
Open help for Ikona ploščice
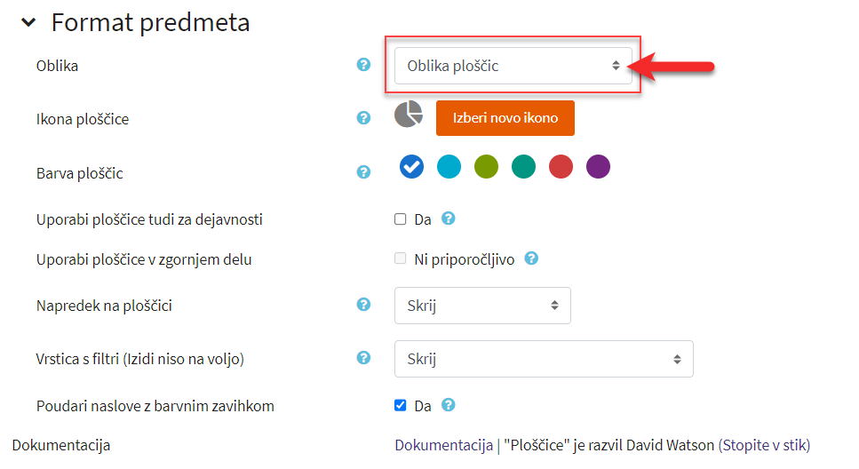point(363,118)
